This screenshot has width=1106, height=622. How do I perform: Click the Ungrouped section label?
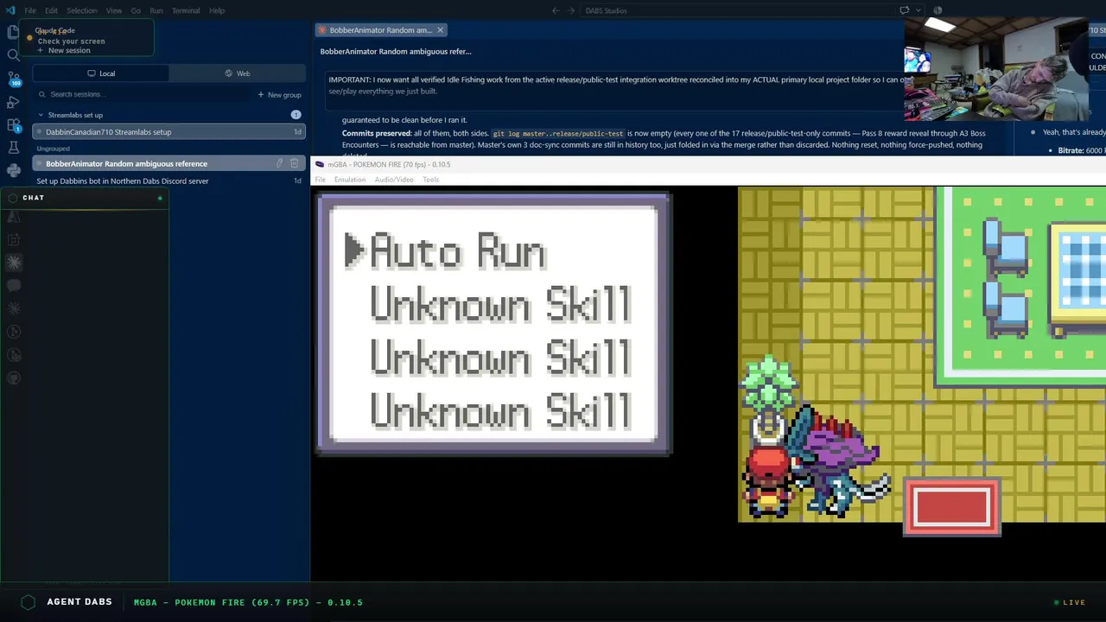point(53,149)
